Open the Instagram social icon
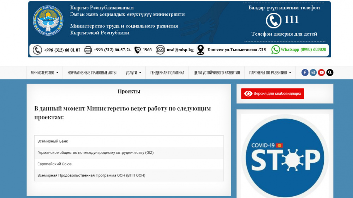The height and width of the screenshot is (198, 353). [x=313, y=73]
